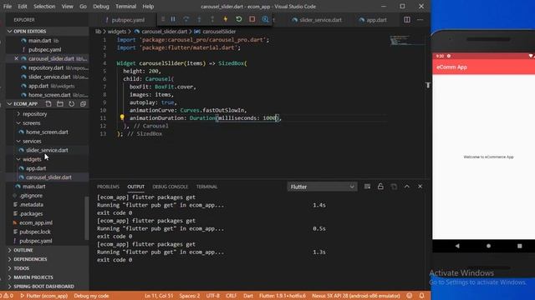The image size is (535, 300).
Task: Tap the Android emulator home button
Action: click(x=488, y=246)
